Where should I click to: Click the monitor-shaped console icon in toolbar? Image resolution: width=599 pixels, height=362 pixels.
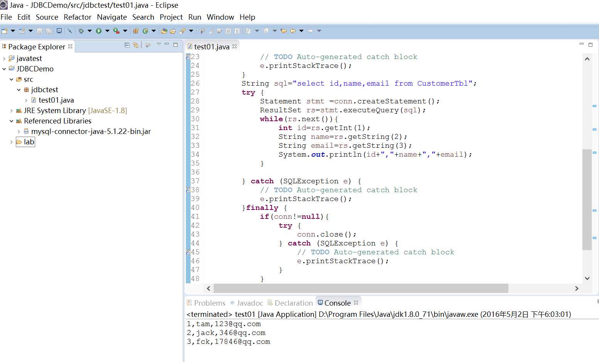pyautogui.click(x=59, y=31)
